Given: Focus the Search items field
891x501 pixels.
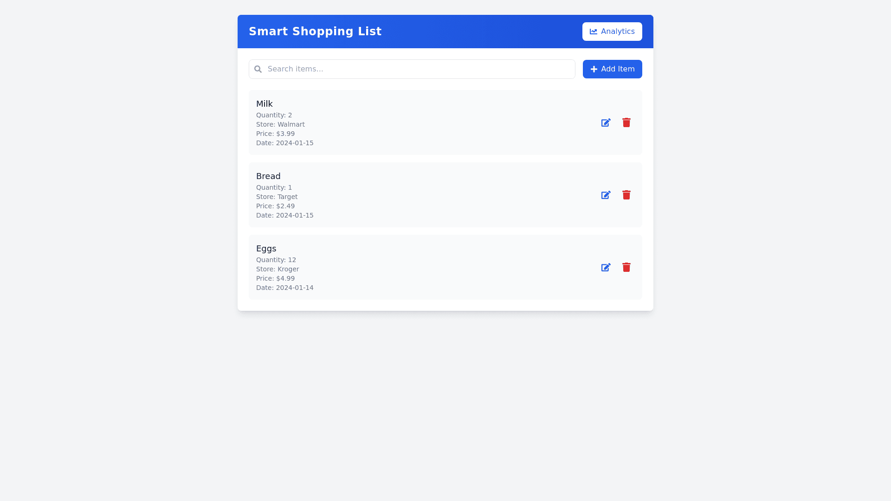Looking at the screenshot, I should pyautogui.click(x=418, y=69).
